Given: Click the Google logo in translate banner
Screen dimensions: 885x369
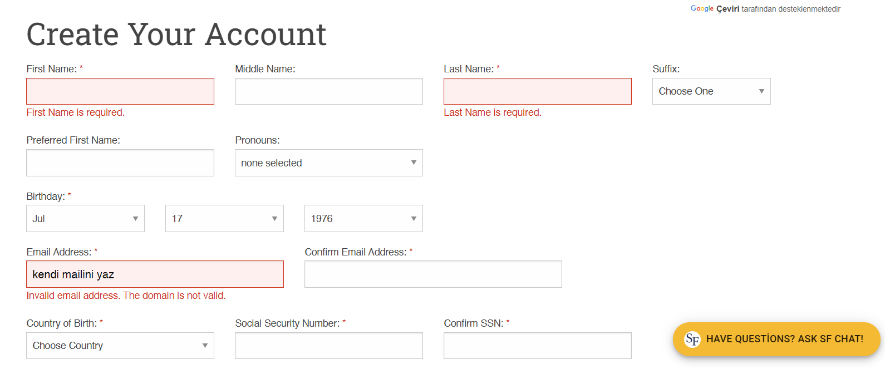Looking at the screenshot, I should (x=702, y=8).
